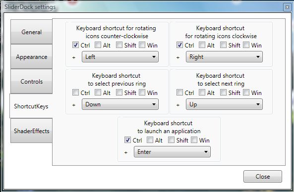This screenshot has height=192, width=294.
Task: Close the SliderDock settings window with X
Action: pyautogui.click(x=287, y=7)
